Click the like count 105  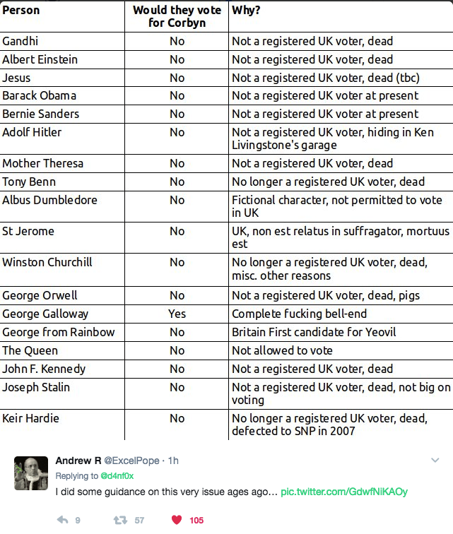click(196, 520)
